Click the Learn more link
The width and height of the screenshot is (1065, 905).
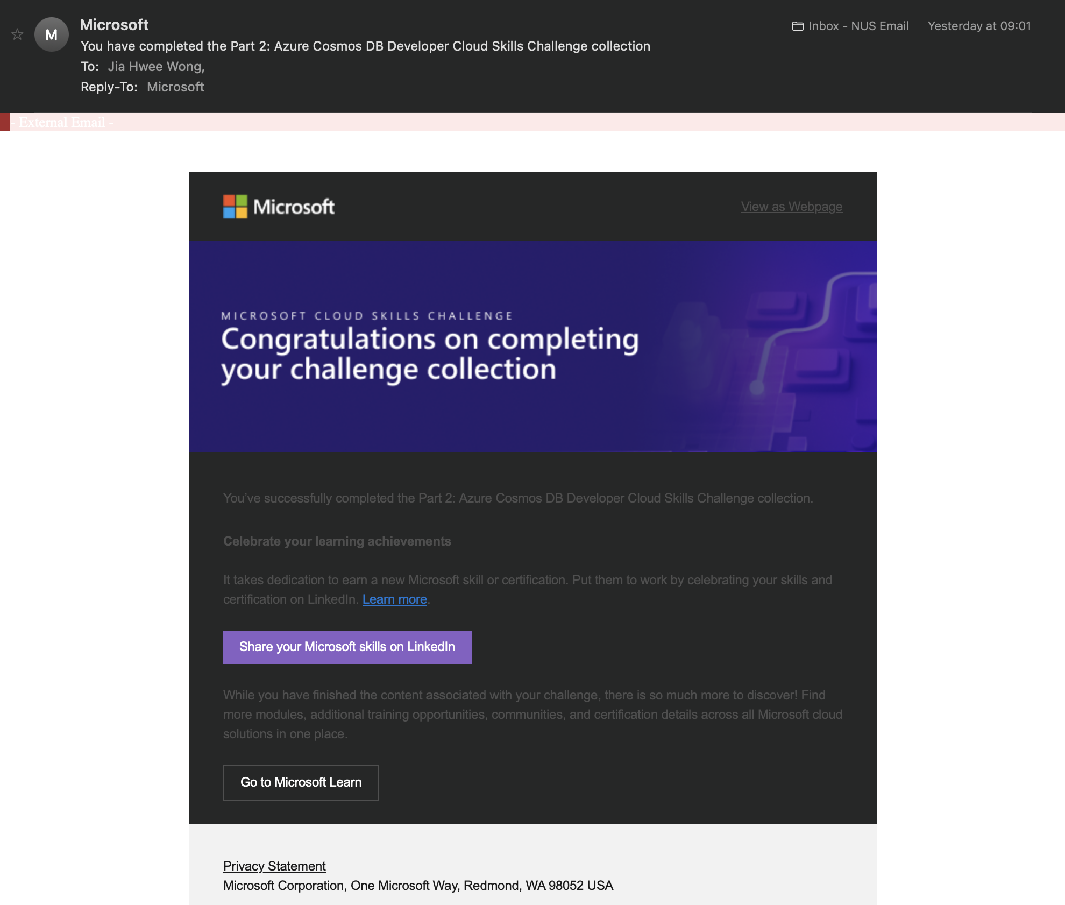coord(394,599)
